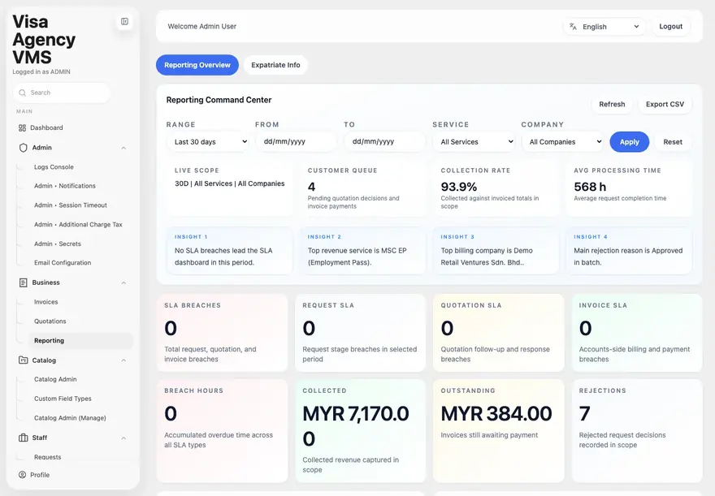Click the SLA Breaches card

pos(222,333)
